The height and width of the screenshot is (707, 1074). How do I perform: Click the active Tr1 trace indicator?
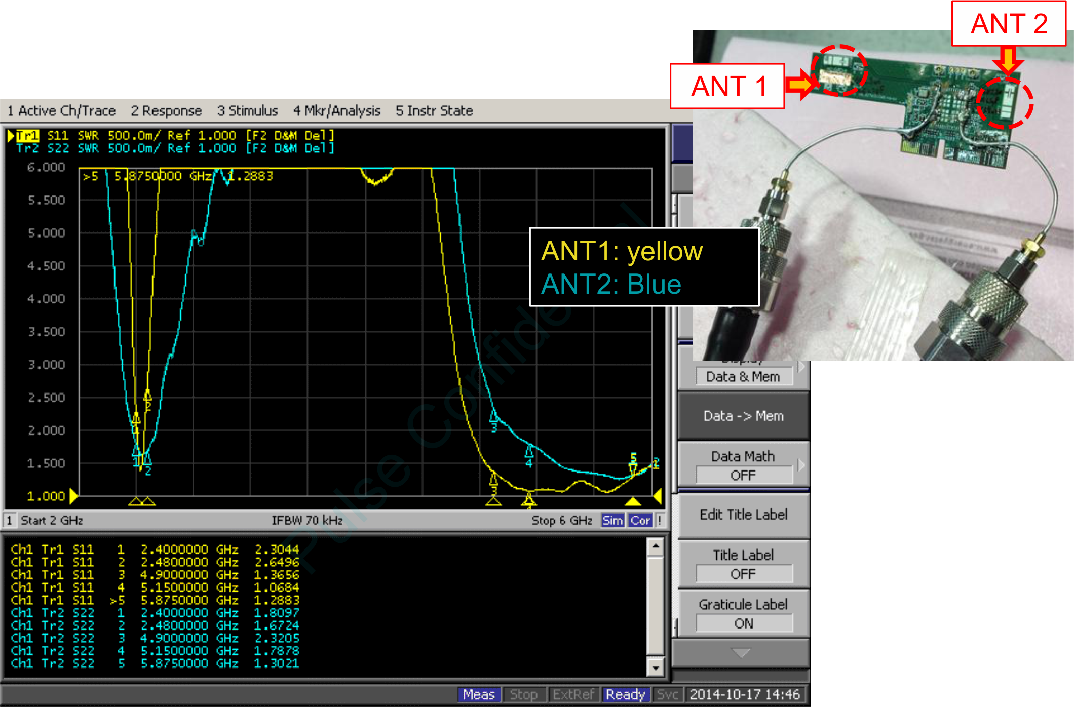(27, 136)
